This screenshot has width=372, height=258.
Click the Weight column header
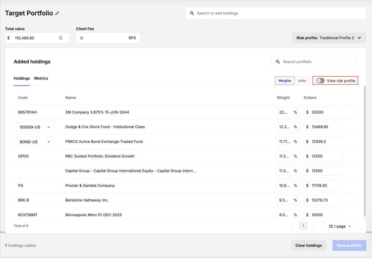(x=283, y=97)
